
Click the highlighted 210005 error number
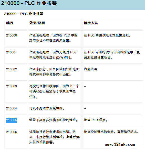click(12, 120)
